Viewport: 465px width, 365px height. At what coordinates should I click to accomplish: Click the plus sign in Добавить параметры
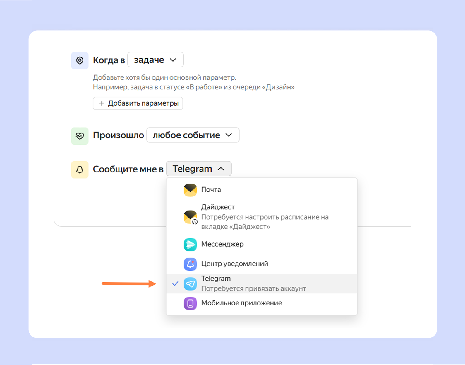coord(102,103)
